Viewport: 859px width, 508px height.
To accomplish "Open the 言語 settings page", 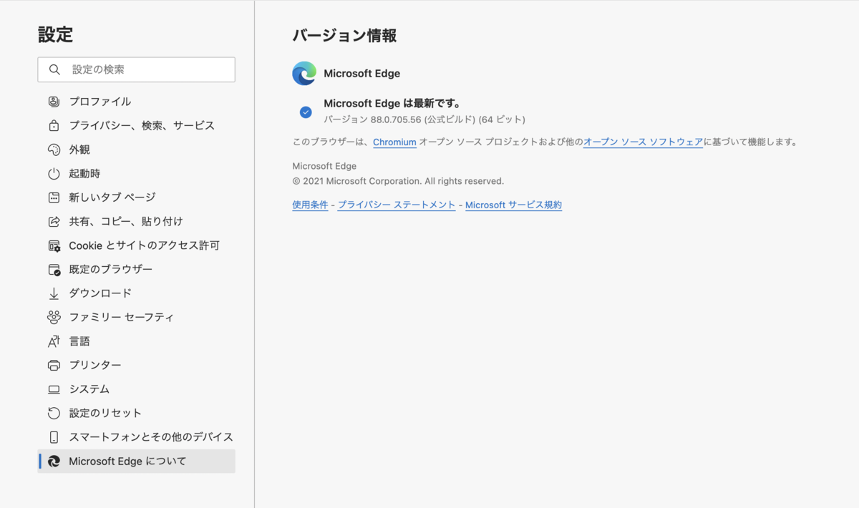I will [x=136, y=341].
